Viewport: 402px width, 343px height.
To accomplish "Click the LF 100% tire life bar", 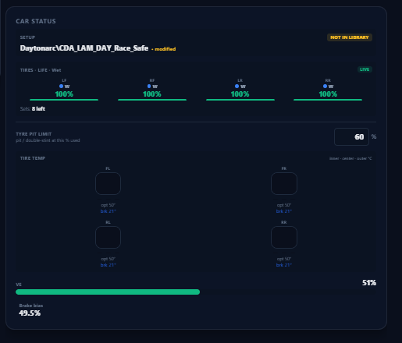I will [x=64, y=100].
